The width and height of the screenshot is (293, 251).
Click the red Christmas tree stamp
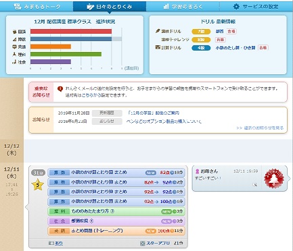pyautogui.click(x=273, y=178)
